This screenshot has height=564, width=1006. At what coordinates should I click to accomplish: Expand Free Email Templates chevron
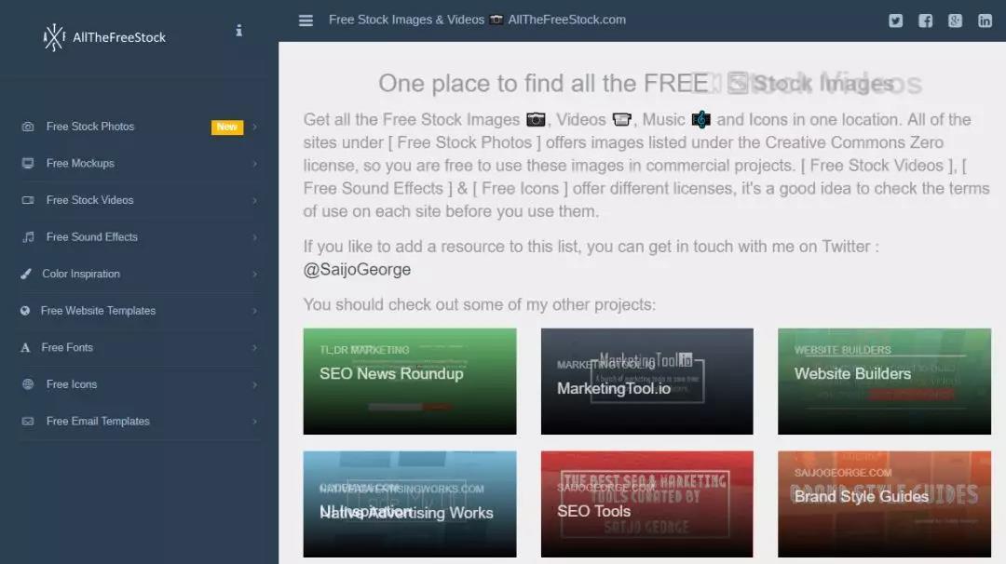click(x=254, y=421)
